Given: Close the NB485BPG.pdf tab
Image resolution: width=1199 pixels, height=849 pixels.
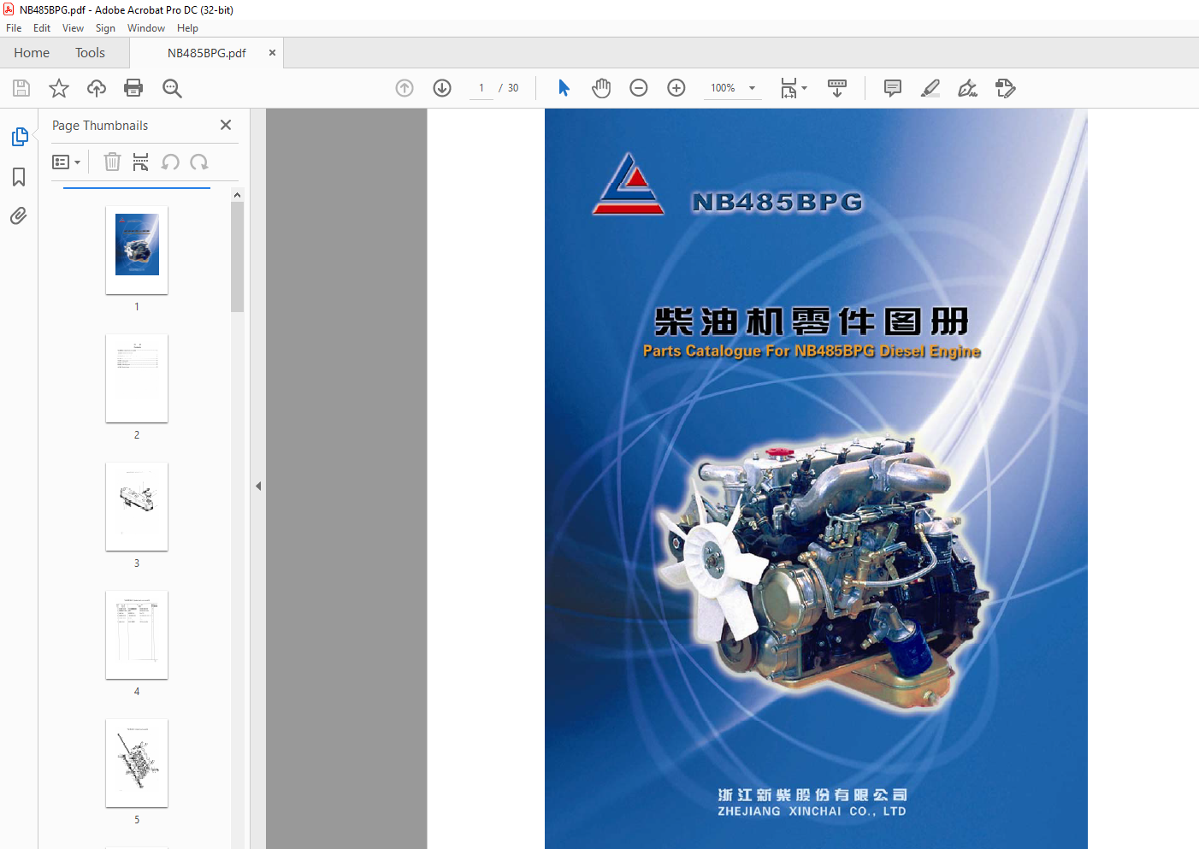Looking at the screenshot, I should tap(272, 52).
